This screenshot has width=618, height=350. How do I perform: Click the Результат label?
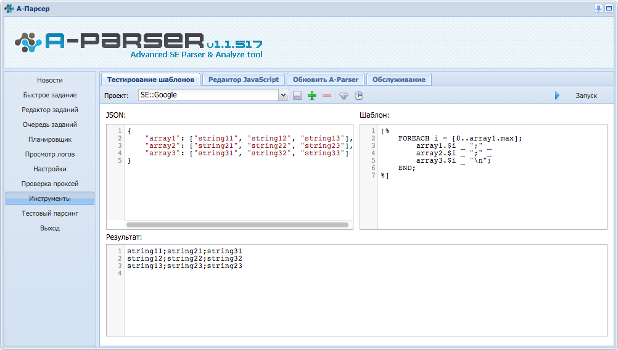tap(124, 237)
